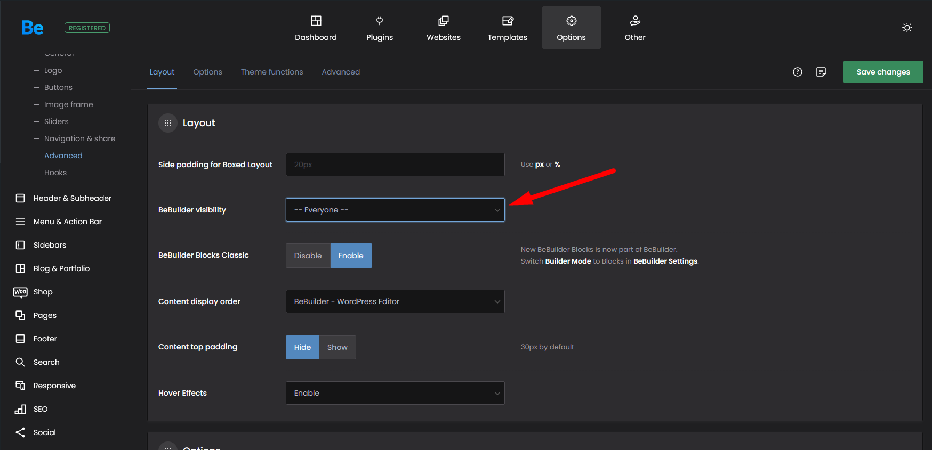The height and width of the screenshot is (450, 932).
Task: Open the Responsive settings
Action: [x=45, y=386]
